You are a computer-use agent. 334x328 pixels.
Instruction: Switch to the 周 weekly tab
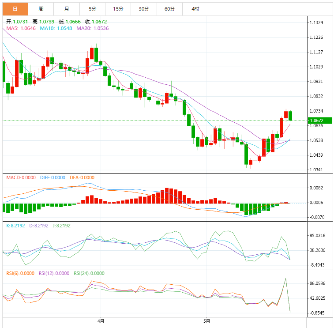pyautogui.click(x=41, y=9)
